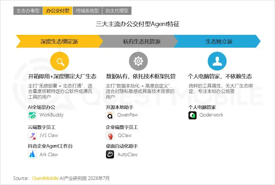This screenshot has height=185, width=275.
Task: Click the QuestMobile source link
Action: click(45, 178)
